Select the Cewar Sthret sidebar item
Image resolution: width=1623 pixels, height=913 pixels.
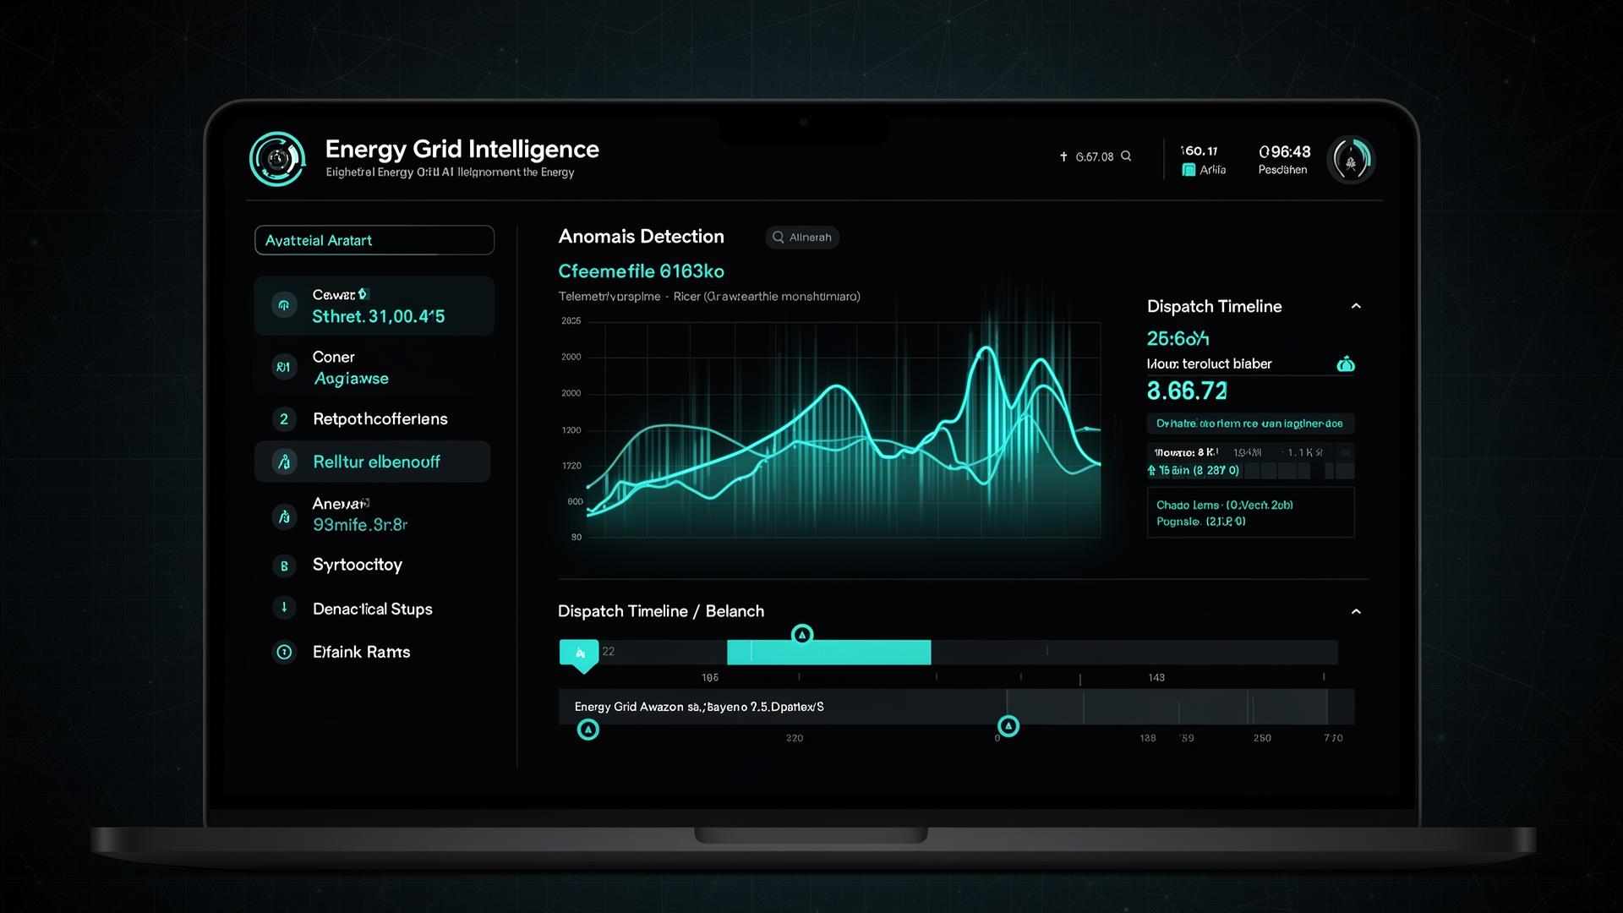374,306
